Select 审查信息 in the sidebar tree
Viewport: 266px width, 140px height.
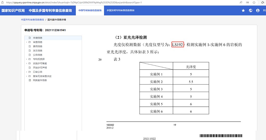click(x=38, y=42)
